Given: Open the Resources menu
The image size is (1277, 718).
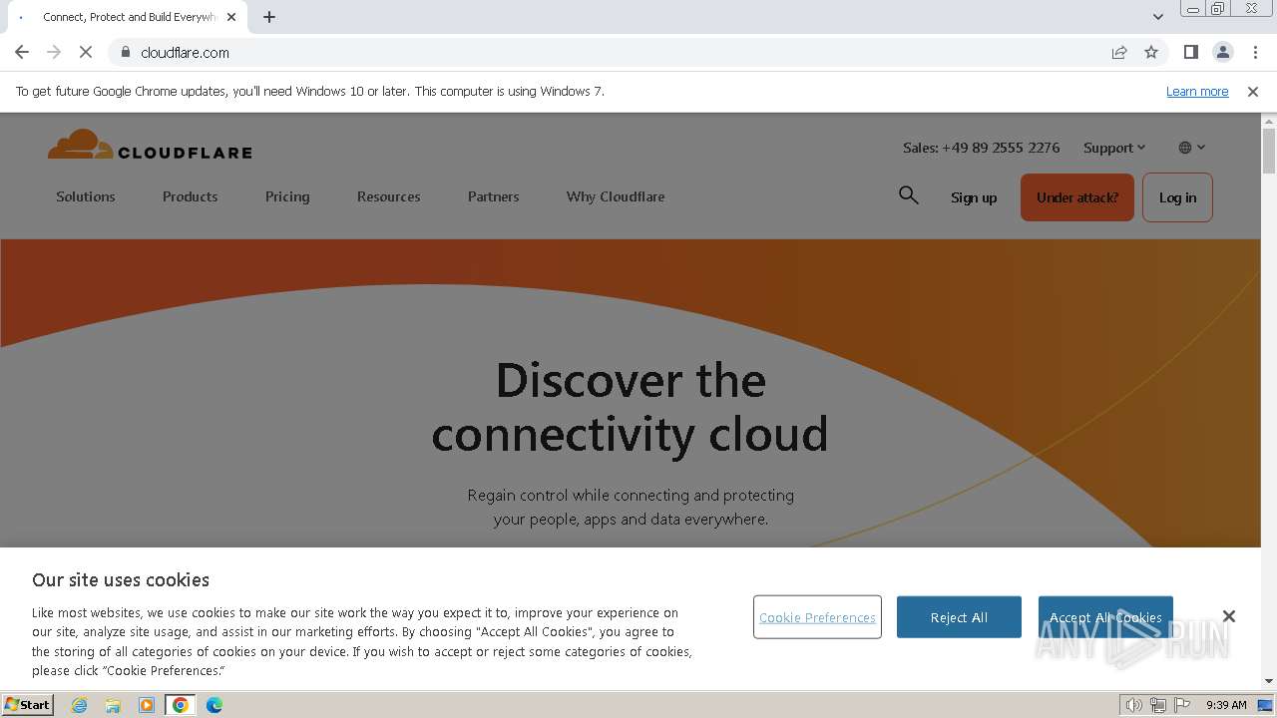Looking at the screenshot, I should (388, 196).
